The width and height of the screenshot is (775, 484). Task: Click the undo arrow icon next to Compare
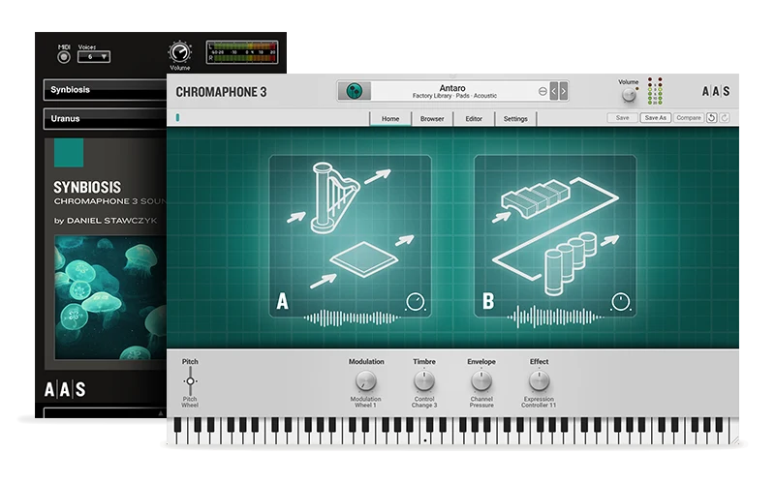click(711, 117)
